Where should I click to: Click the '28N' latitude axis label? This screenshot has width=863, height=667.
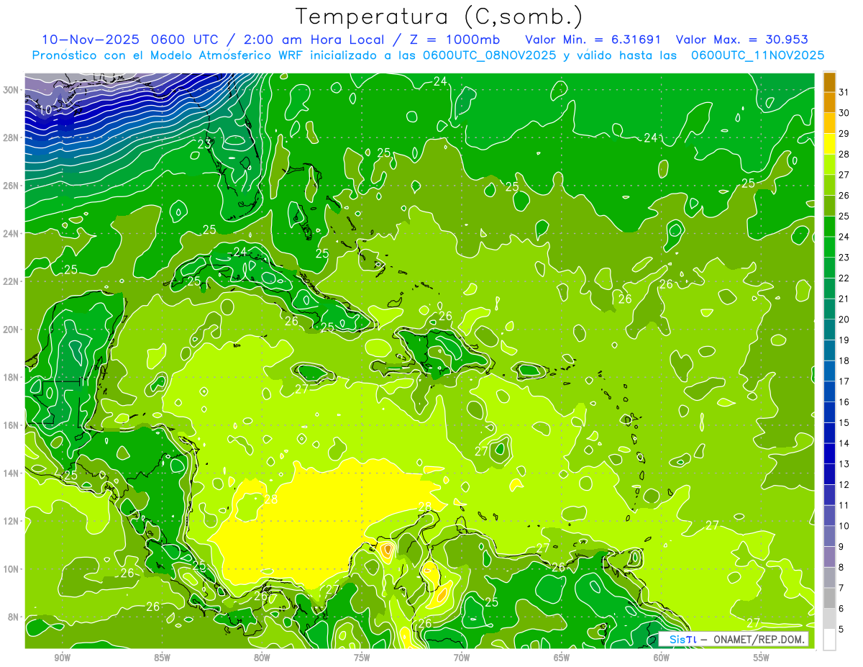[11, 137]
